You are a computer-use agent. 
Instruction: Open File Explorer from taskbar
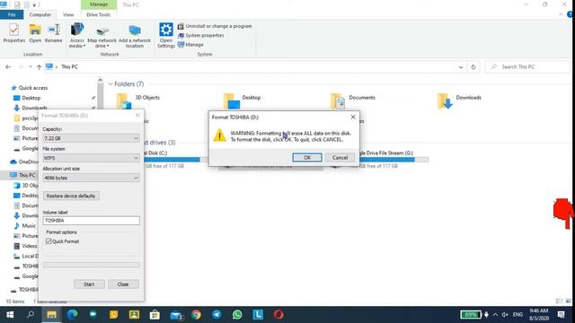(x=51, y=315)
